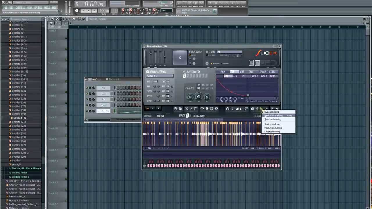Open the CHANNELS menu
Screen dimensions: 372x209
pyautogui.click(x=20, y=8)
